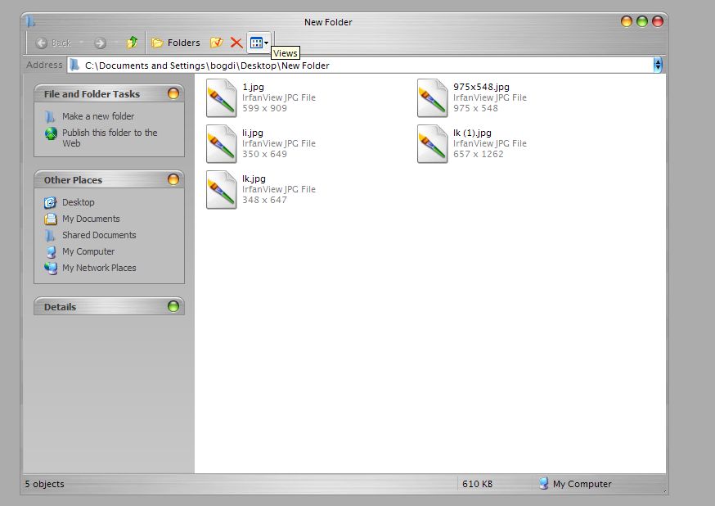Image resolution: width=715 pixels, height=506 pixels.
Task: Toggle the Folders sidebar view
Action: pyautogui.click(x=175, y=42)
